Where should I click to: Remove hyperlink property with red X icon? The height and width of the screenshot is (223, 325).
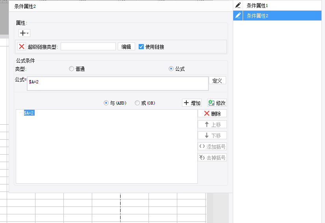(x=22, y=46)
